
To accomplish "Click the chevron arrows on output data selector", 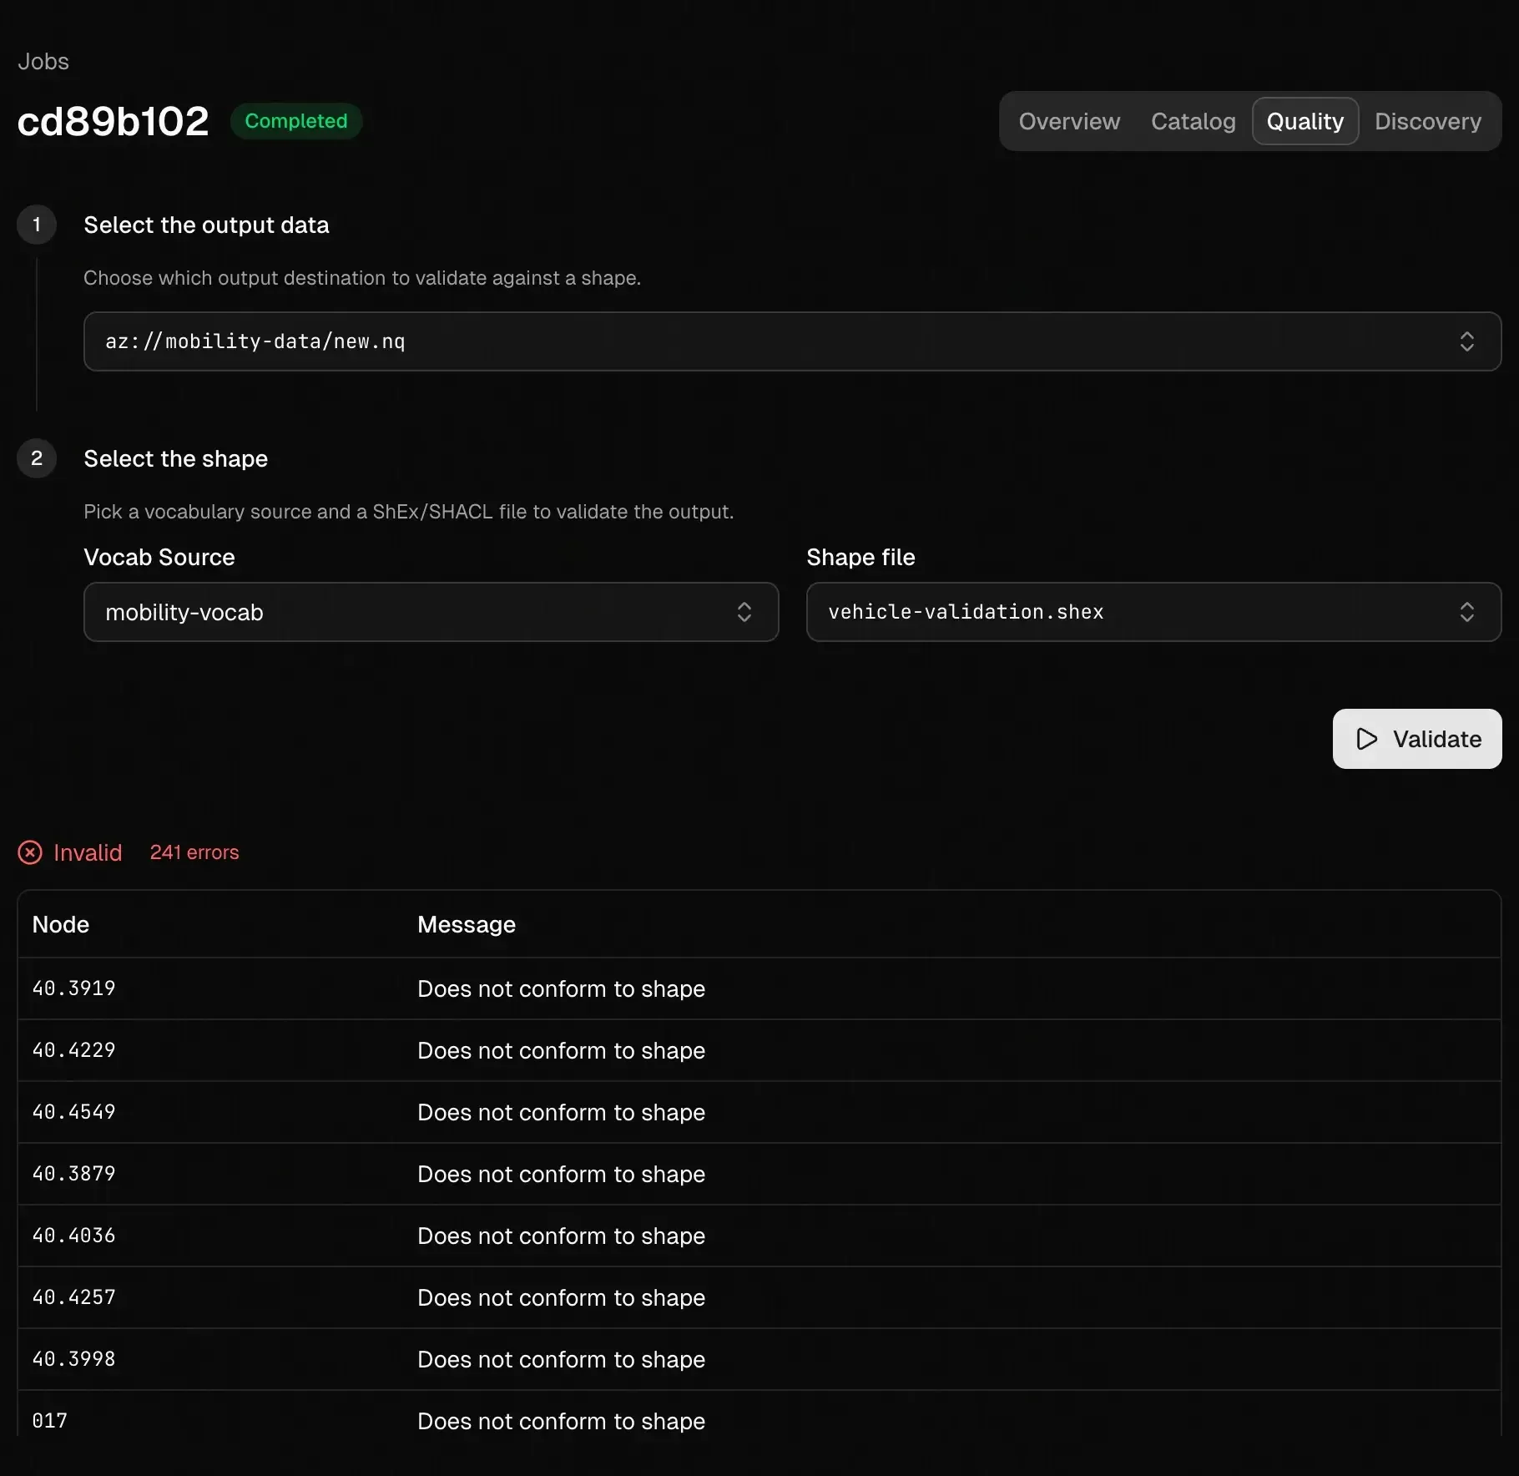I will pos(1466,341).
